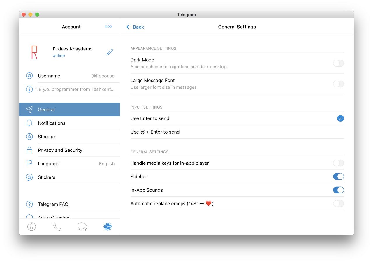Click the Account header title

pyautogui.click(x=71, y=27)
